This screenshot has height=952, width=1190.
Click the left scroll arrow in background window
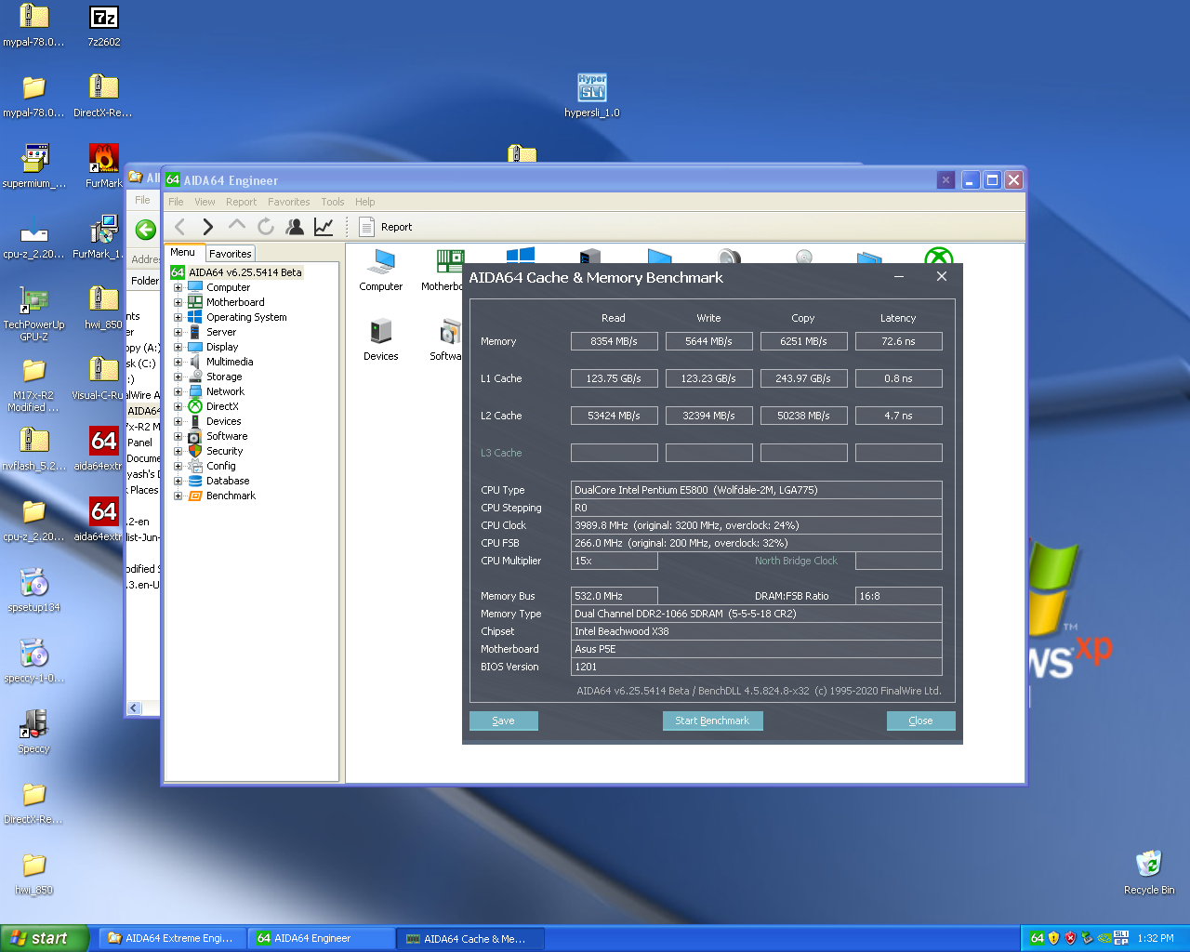pos(134,708)
